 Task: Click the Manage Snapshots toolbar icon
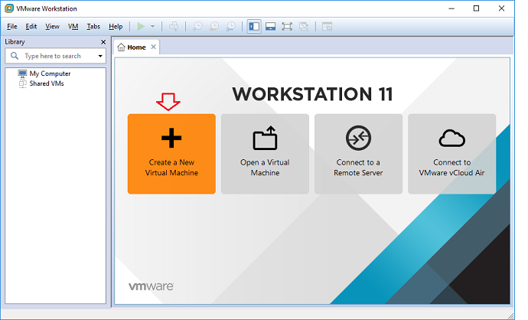point(230,26)
